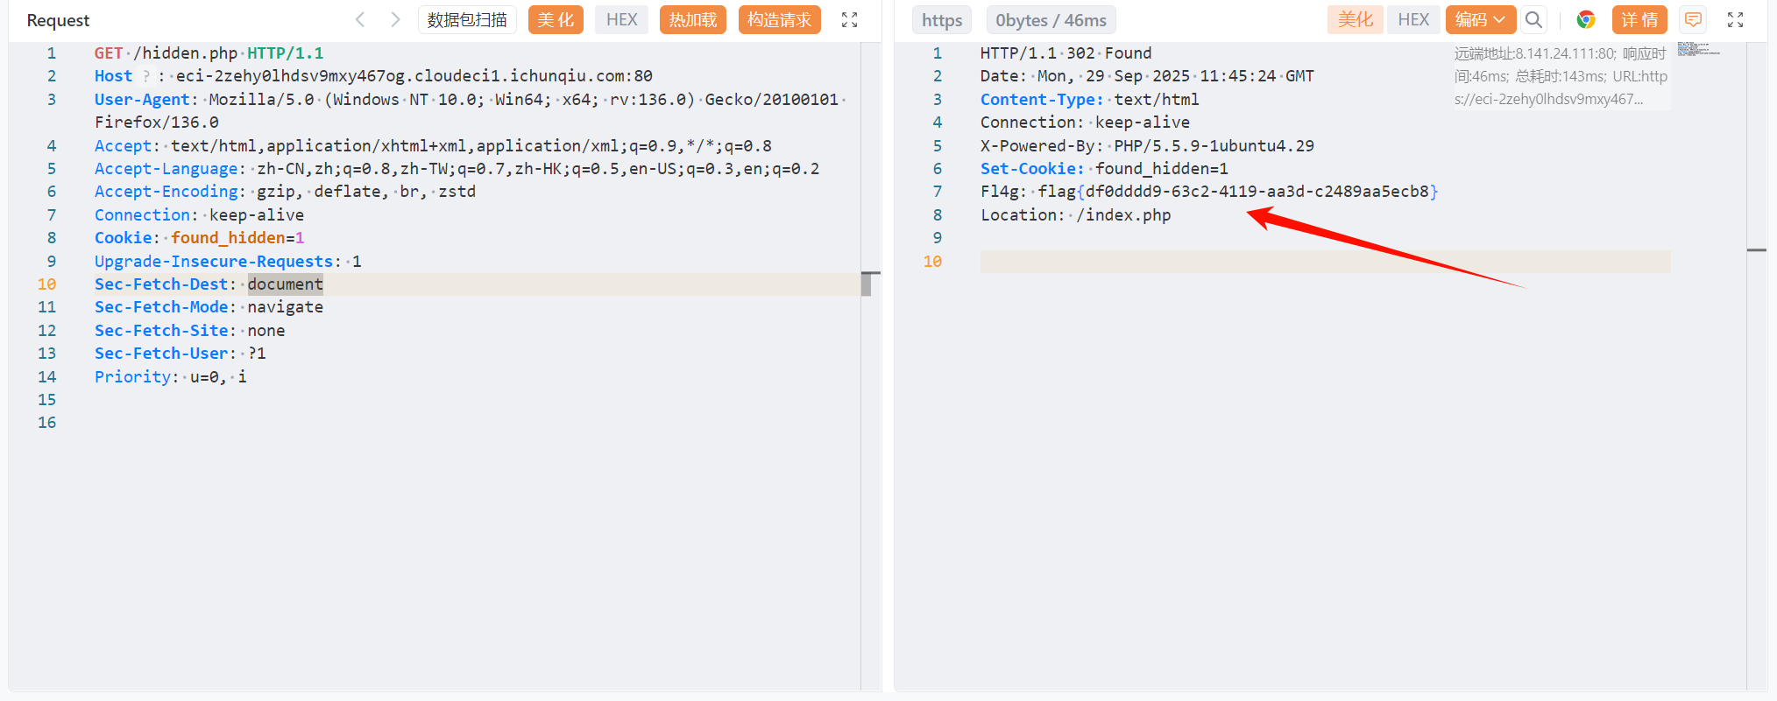Open the response search magnifier

tap(1533, 19)
